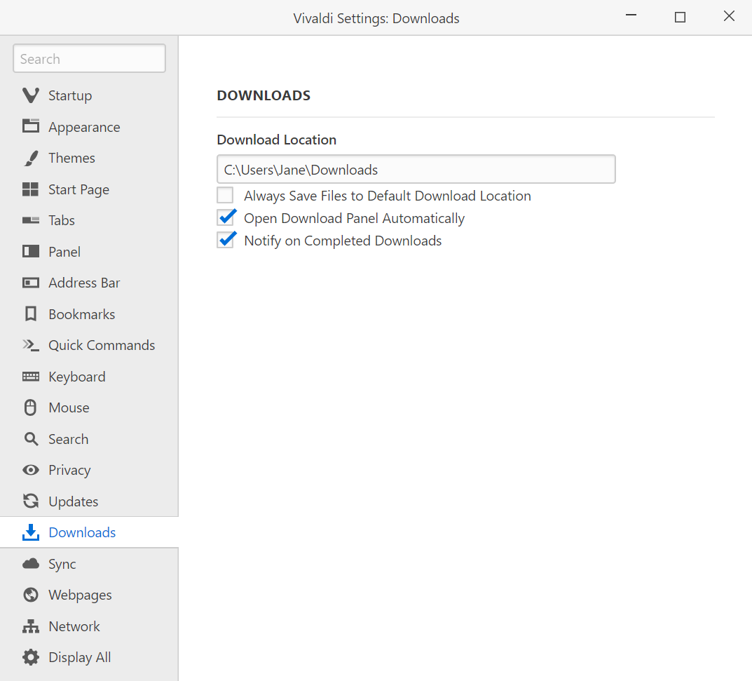Open the Privacy settings section
752x681 pixels.
coord(69,470)
